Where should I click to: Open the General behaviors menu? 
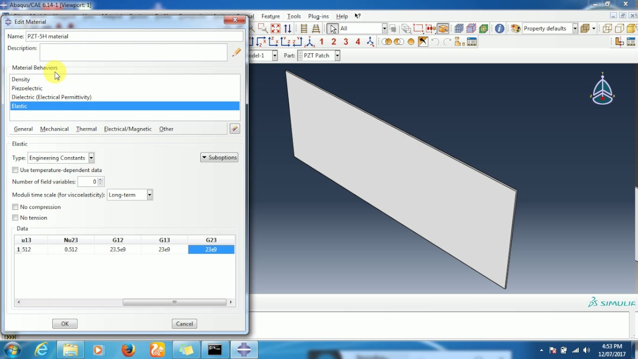23,129
